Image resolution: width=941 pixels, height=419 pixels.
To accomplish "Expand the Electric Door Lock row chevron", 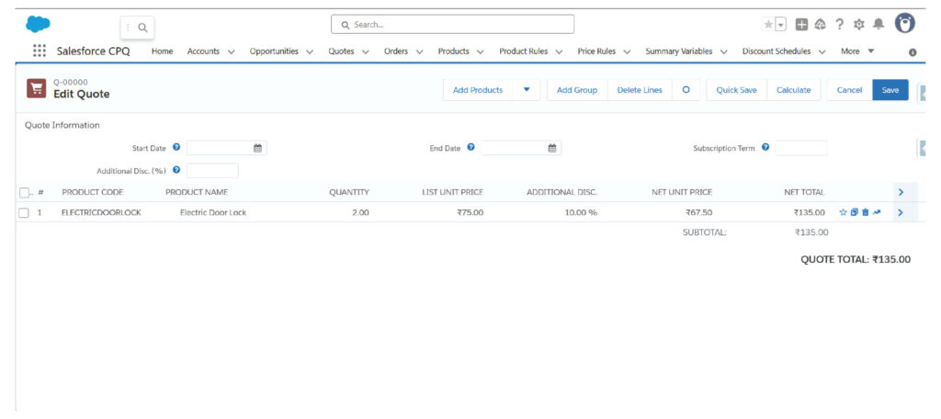I will pyautogui.click(x=901, y=212).
